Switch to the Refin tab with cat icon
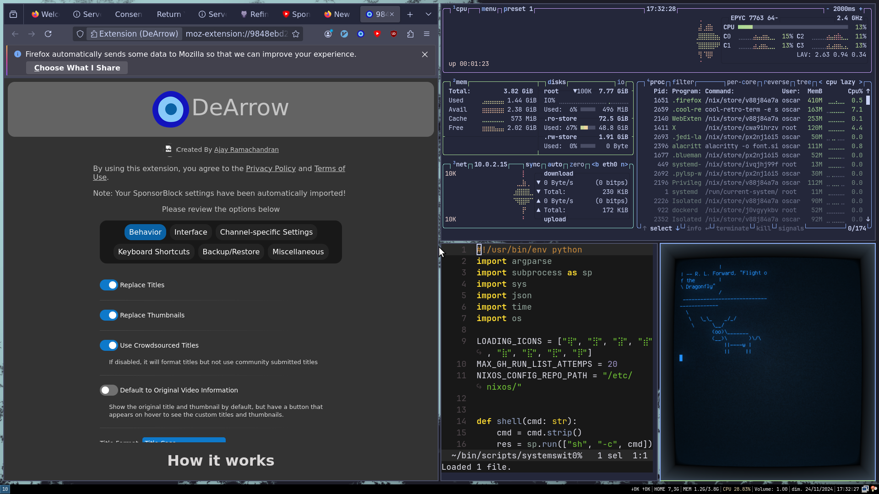 254,15
